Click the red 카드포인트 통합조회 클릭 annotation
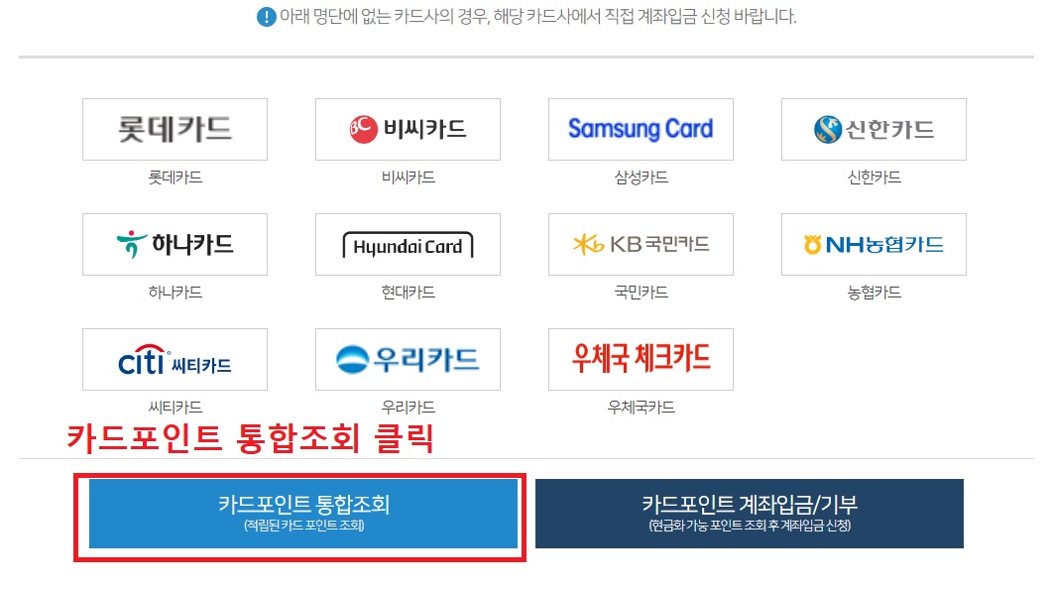 pyautogui.click(x=250, y=438)
